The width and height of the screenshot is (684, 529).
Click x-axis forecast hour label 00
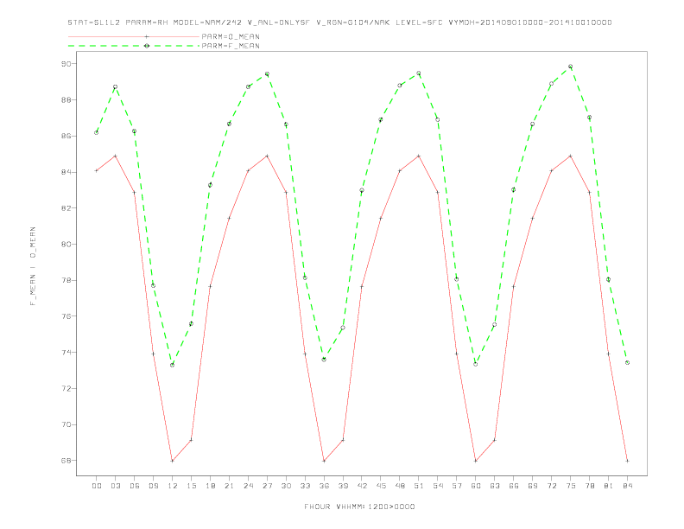pyautogui.click(x=97, y=486)
